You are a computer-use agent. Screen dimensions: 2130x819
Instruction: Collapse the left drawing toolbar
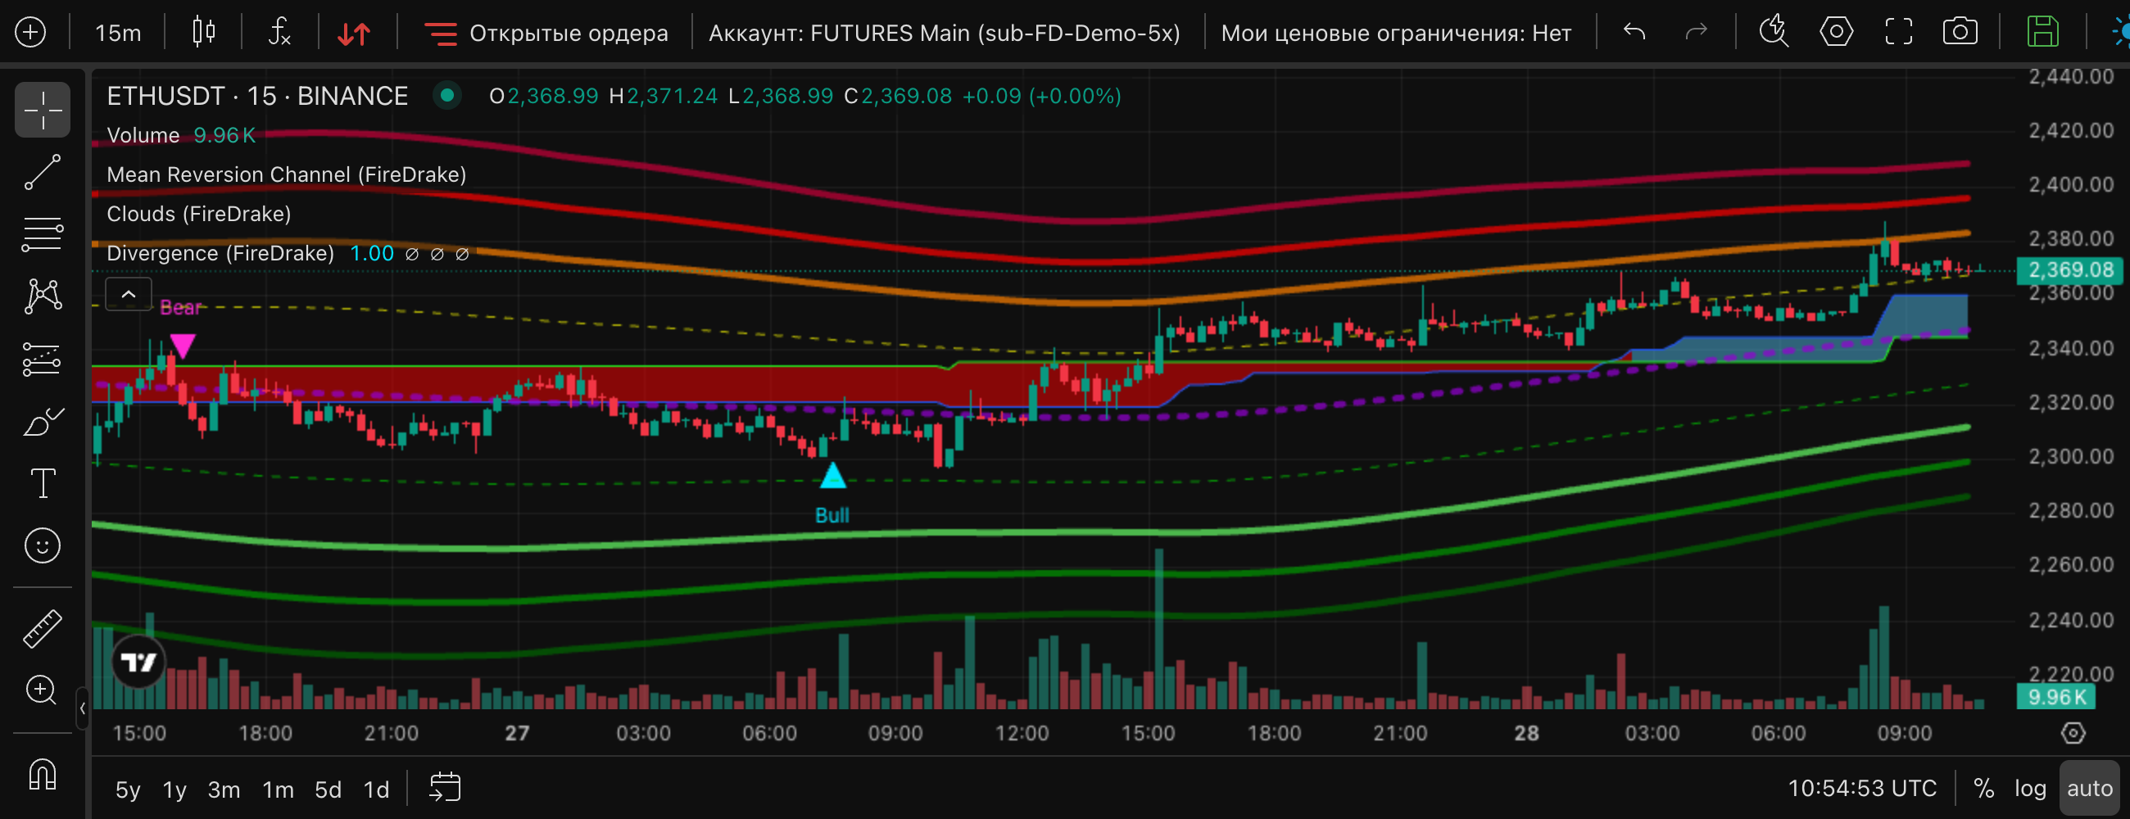pyautogui.click(x=82, y=708)
